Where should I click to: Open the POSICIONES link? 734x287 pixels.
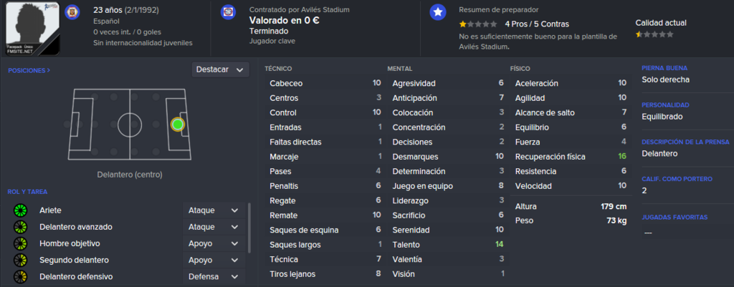29,71
